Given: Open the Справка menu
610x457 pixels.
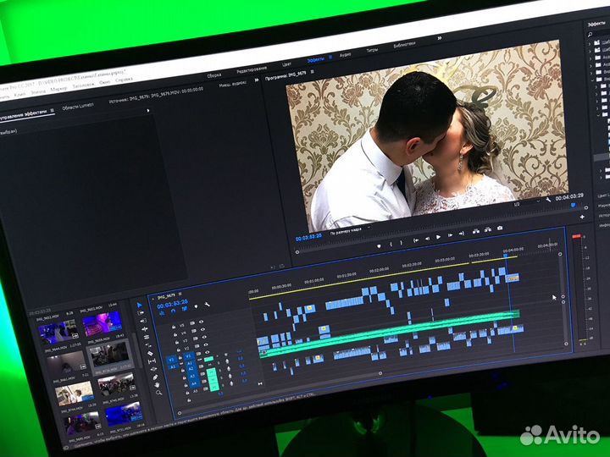Looking at the screenshot, I should coord(124,80).
